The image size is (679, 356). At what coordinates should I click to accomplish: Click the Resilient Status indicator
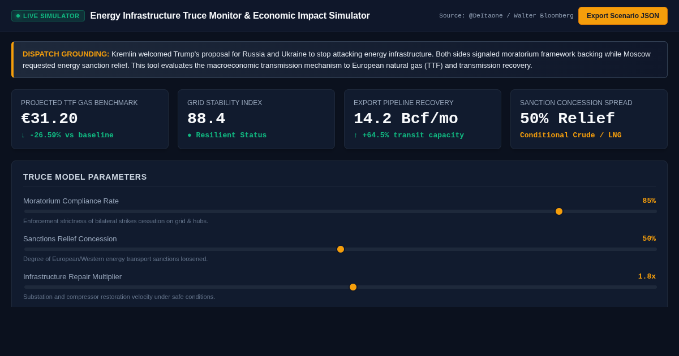(x=227, y=136)
